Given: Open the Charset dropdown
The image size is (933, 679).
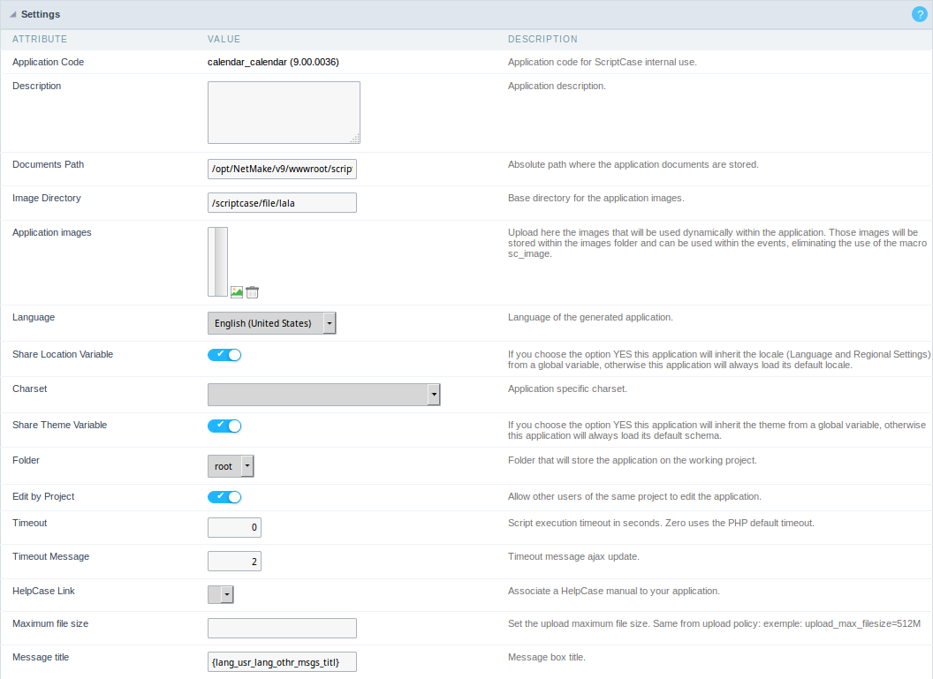Looking at the screenshot, I should click(435, 394).
